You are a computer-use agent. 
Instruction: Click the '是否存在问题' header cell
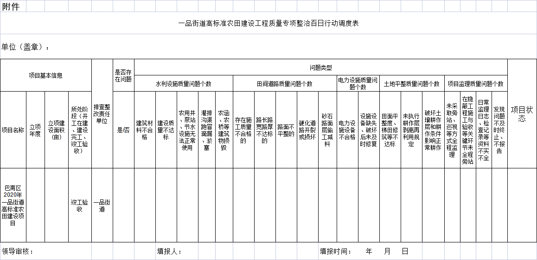(123, 75)
